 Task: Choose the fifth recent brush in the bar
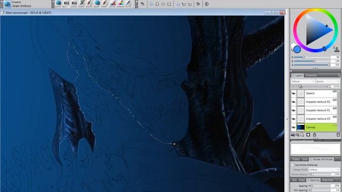tap(89, 4)
